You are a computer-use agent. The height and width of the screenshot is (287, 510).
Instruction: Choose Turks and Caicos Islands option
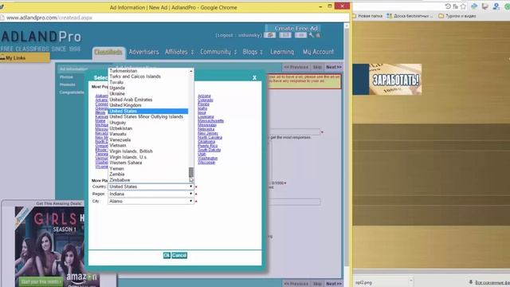[x=148, y=77]
